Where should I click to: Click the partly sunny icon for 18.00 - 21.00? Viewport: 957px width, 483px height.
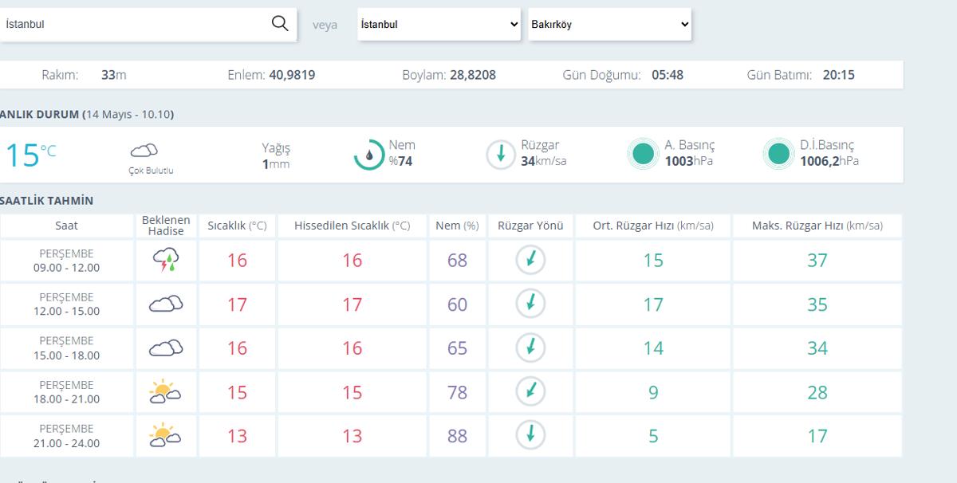[165, 391]
